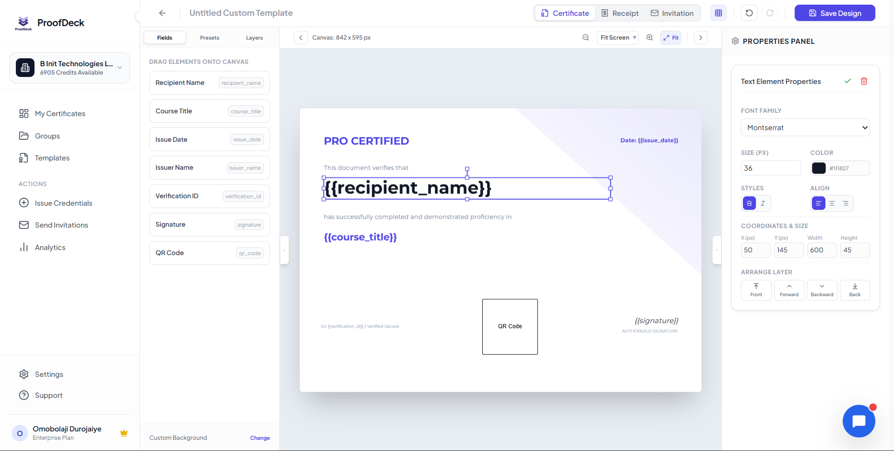The image size is (894, 451).
Task: Open the Fit Screen zoom dropdown
Action: tap(618, 38)
